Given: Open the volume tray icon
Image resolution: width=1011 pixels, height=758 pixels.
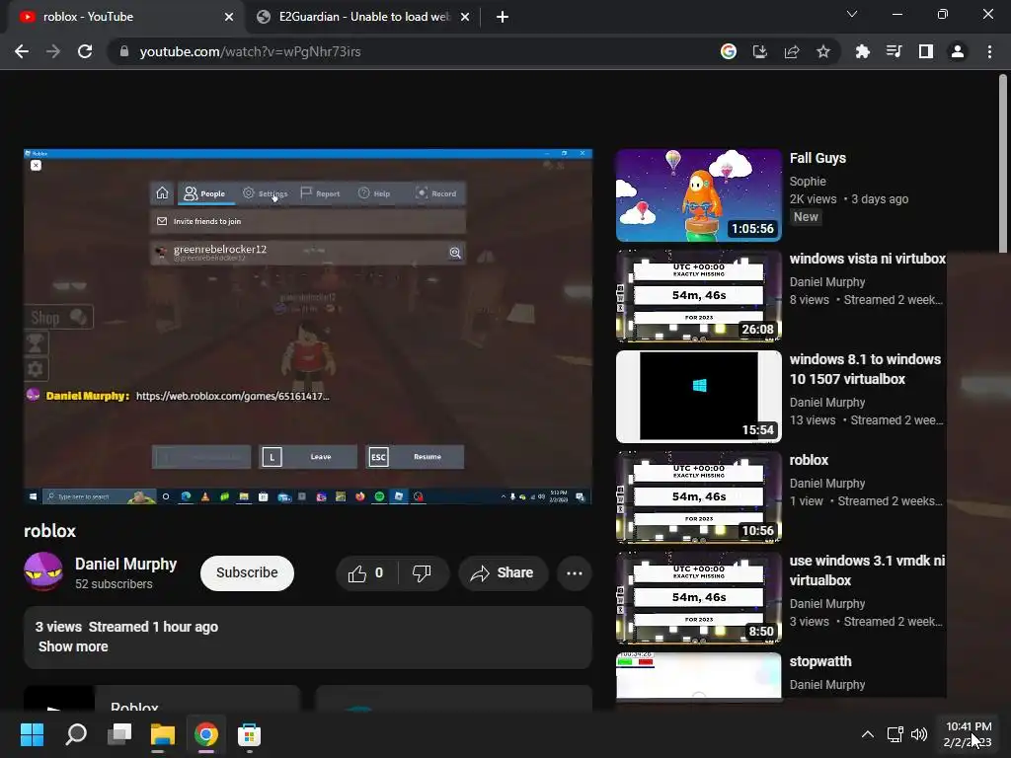Looking at the screenshot, I should [x=919, y=734].
